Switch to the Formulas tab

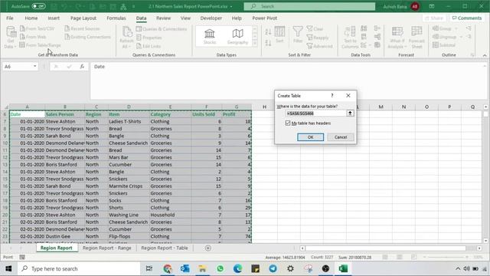click(116, 18)
